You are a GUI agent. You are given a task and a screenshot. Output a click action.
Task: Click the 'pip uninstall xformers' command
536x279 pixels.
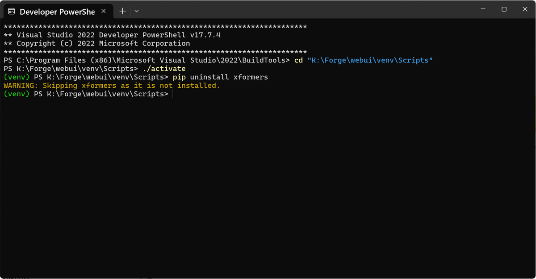(x=220, y=77)
